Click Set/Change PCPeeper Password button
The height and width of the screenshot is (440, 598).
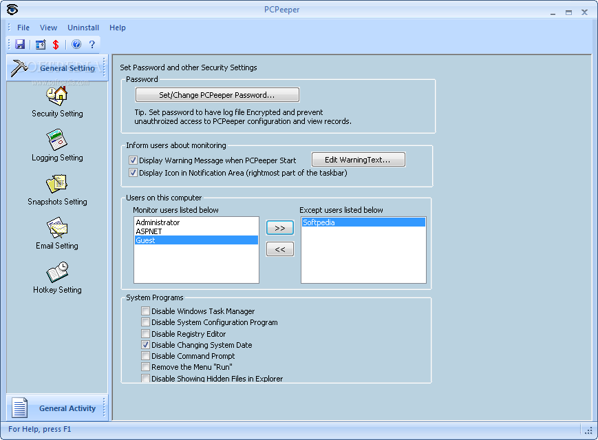[x=217, y=95]
